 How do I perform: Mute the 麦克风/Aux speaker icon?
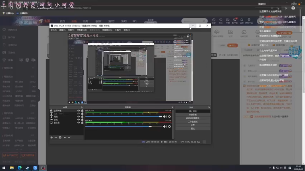165,117
